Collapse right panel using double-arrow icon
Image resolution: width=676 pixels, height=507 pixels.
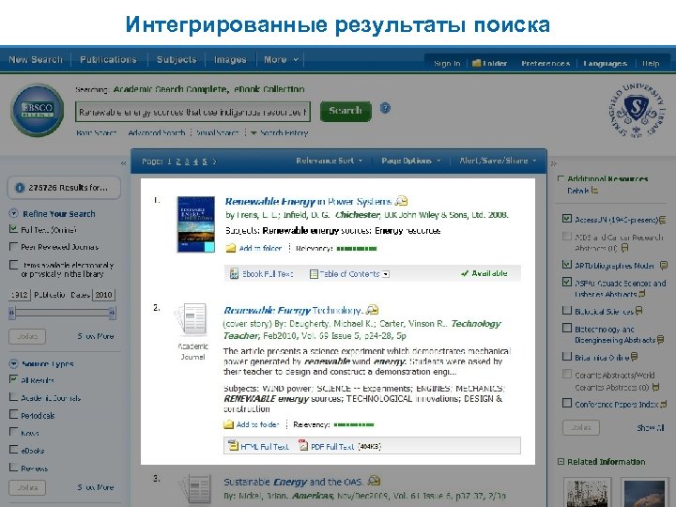click(x=554, y=163)
